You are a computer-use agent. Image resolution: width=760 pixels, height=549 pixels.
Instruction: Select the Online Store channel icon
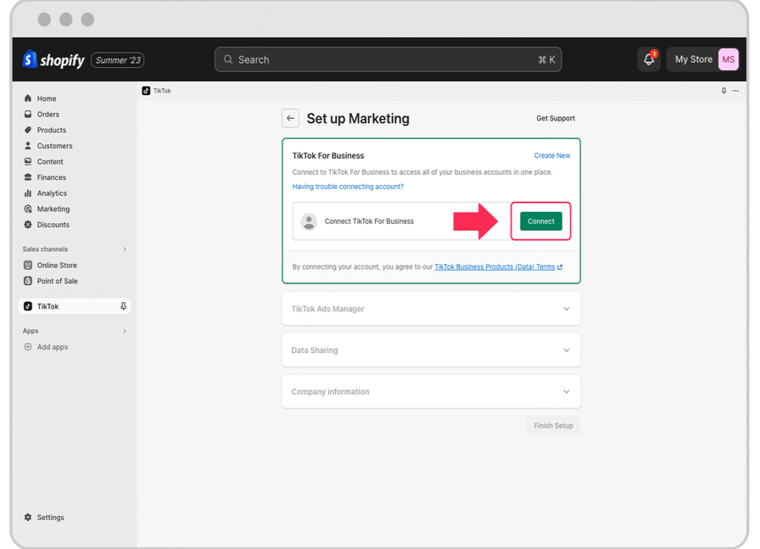29,265
